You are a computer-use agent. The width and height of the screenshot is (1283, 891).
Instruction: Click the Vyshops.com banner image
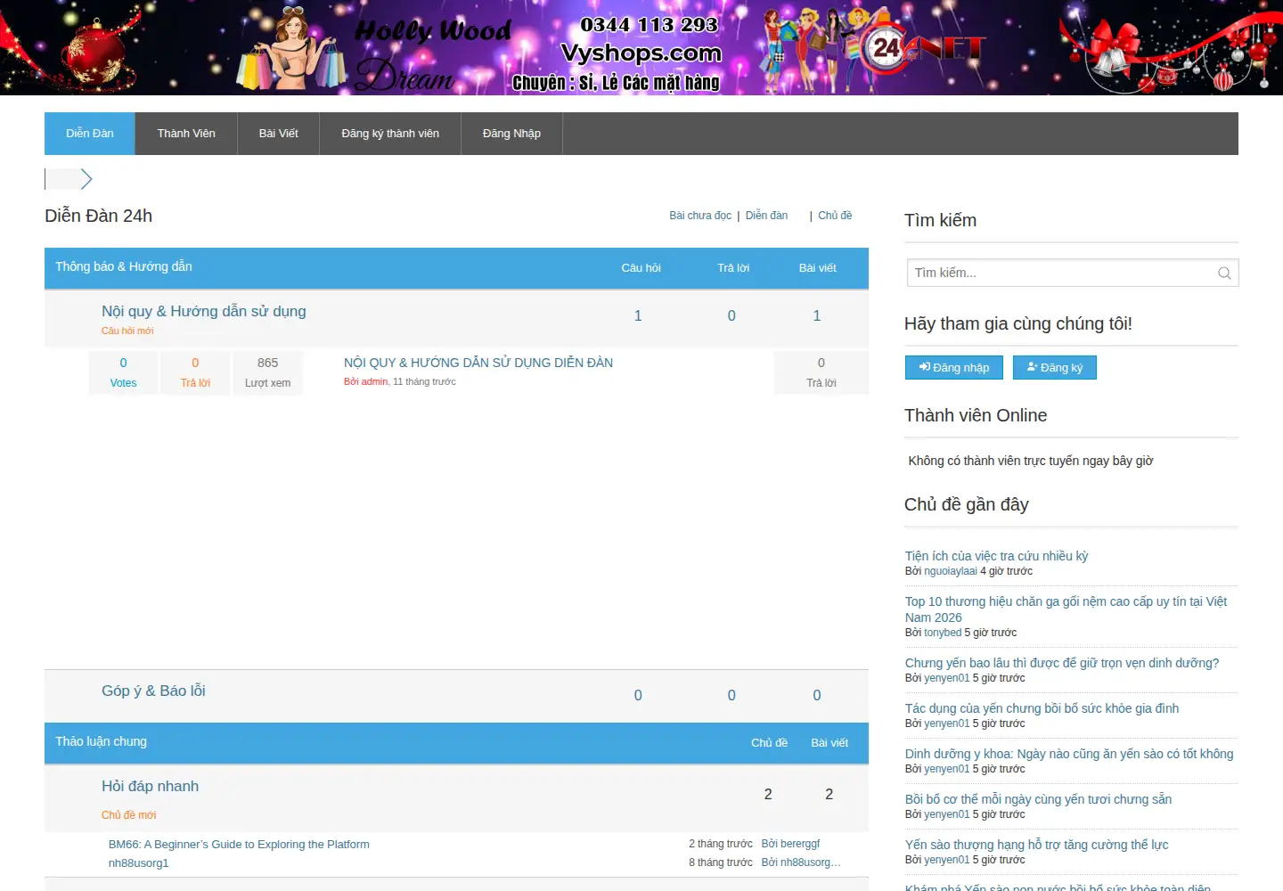tap(641, 47)
